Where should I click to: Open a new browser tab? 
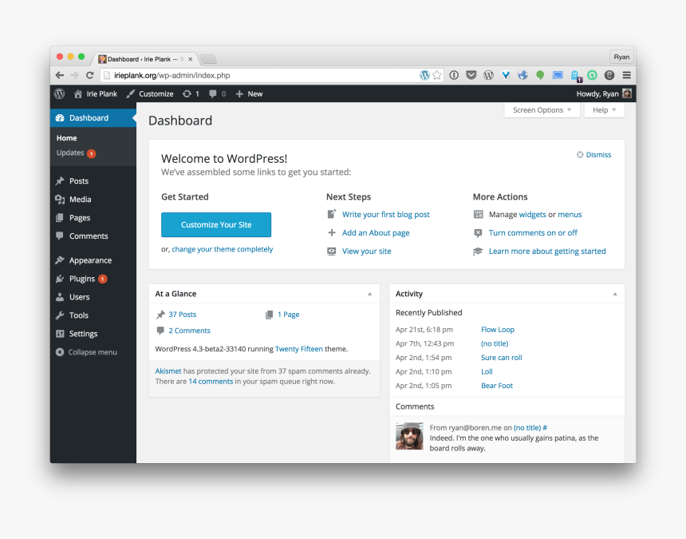[208, 59]
